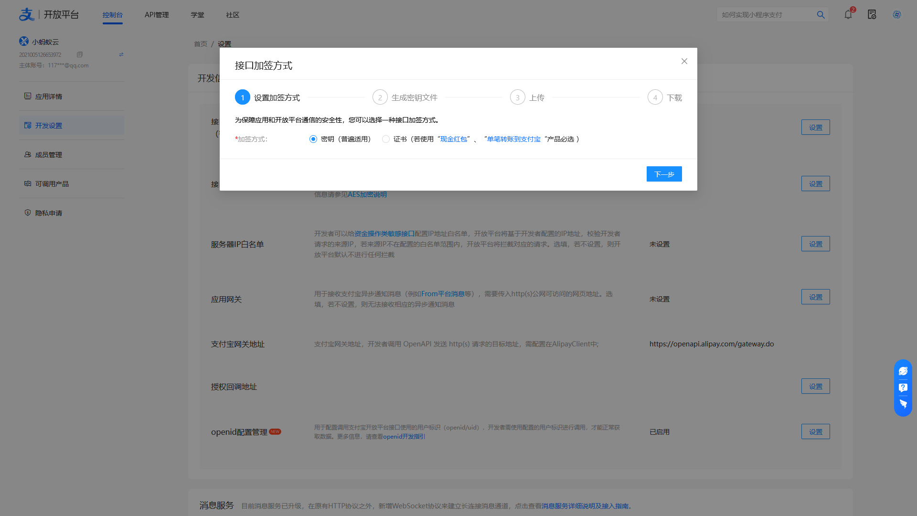
Task: Close the 接口加签方式 dialog
Action: [684, 61]
